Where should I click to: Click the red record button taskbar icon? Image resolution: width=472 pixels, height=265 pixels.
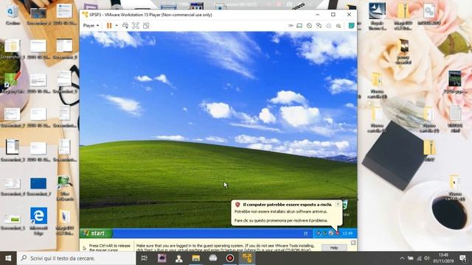pyautogui.click(x=230, y=258)
